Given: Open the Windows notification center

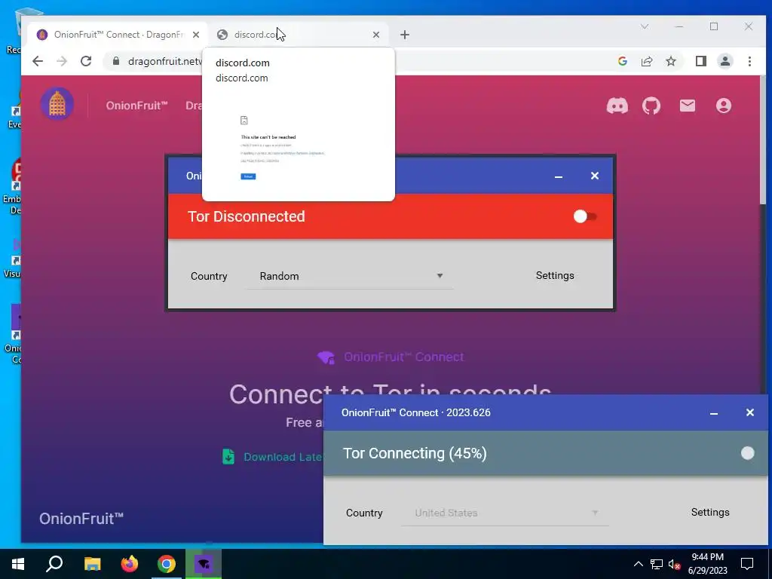Looking at the screenshot, I should point(747,564).
